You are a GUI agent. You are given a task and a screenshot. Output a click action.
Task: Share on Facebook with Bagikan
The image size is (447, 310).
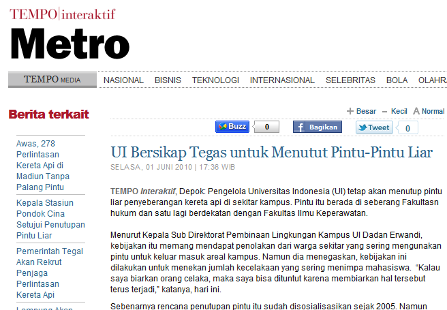click(x=318, y=127)
